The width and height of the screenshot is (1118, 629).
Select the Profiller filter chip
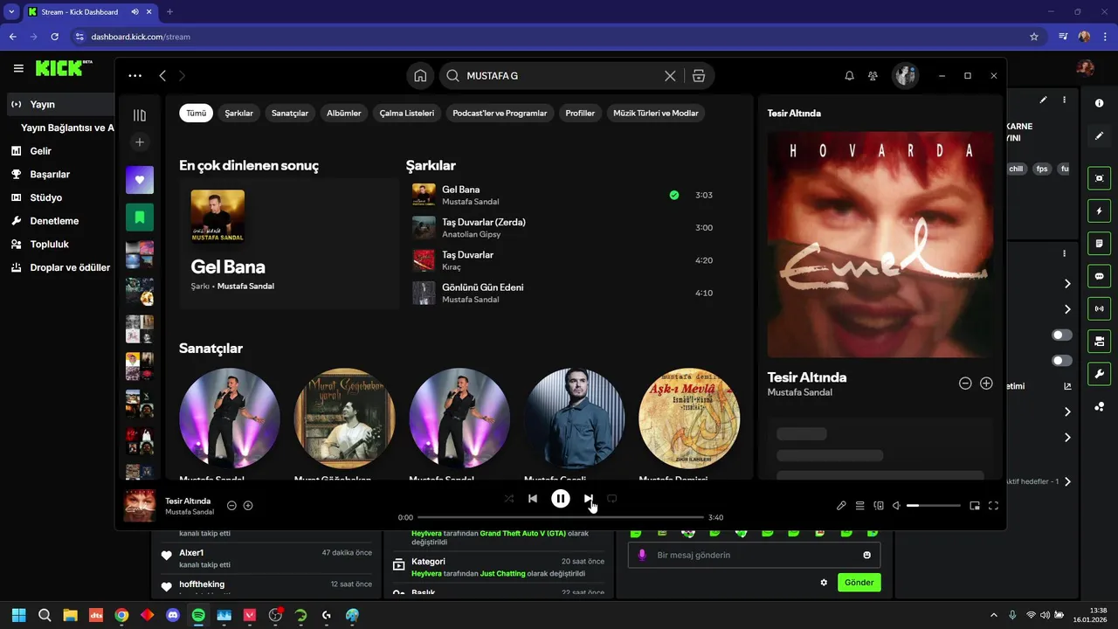point(580,113)
